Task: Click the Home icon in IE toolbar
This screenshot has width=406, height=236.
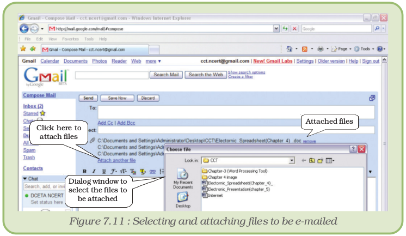Action: click(289, 49)
